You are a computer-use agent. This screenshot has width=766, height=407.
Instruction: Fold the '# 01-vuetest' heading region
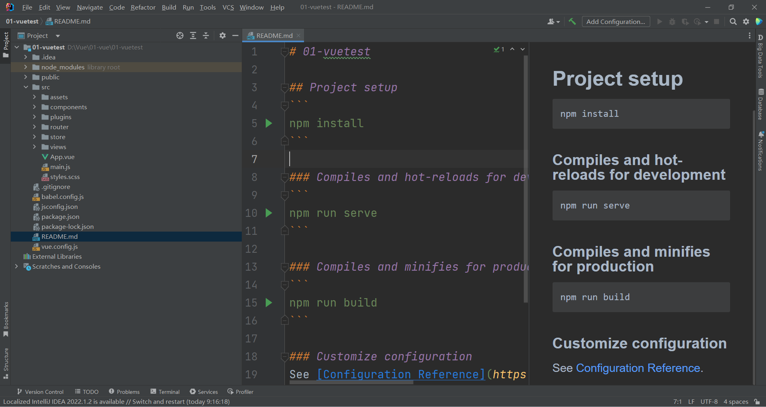284,52
